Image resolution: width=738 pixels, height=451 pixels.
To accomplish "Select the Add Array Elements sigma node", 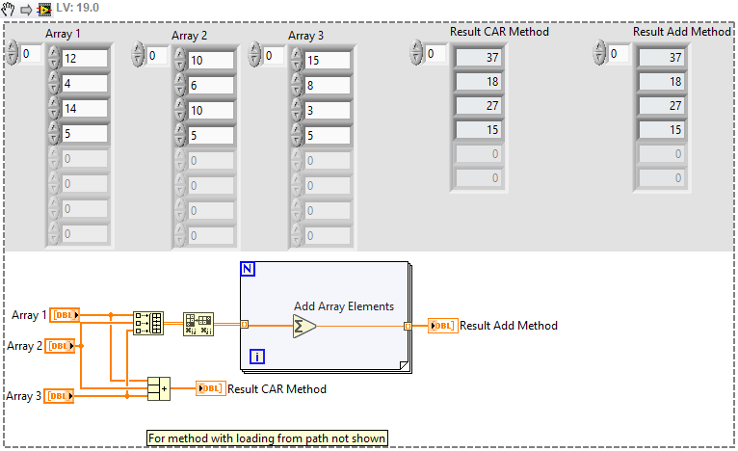I will (304, 327).
